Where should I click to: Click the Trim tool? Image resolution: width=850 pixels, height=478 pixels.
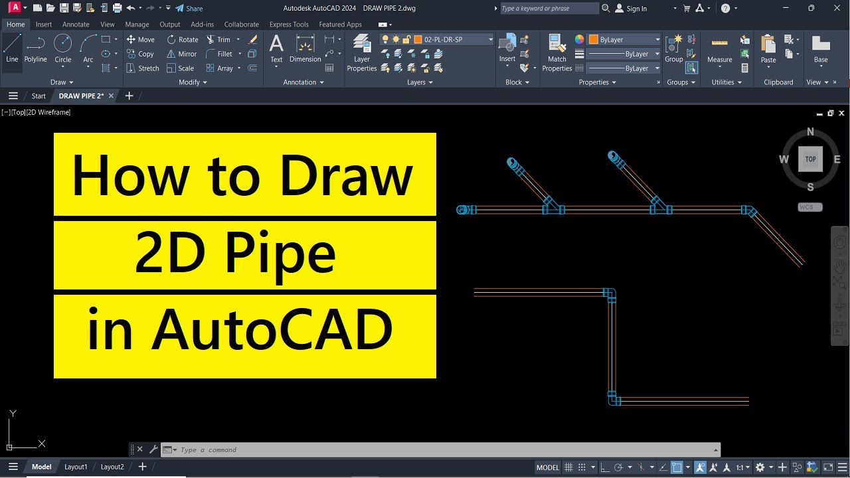click(218, 39)
